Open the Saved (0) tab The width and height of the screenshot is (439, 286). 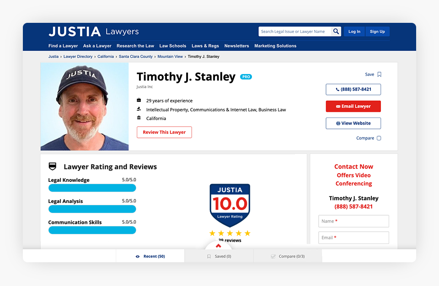tap(219, 256)
